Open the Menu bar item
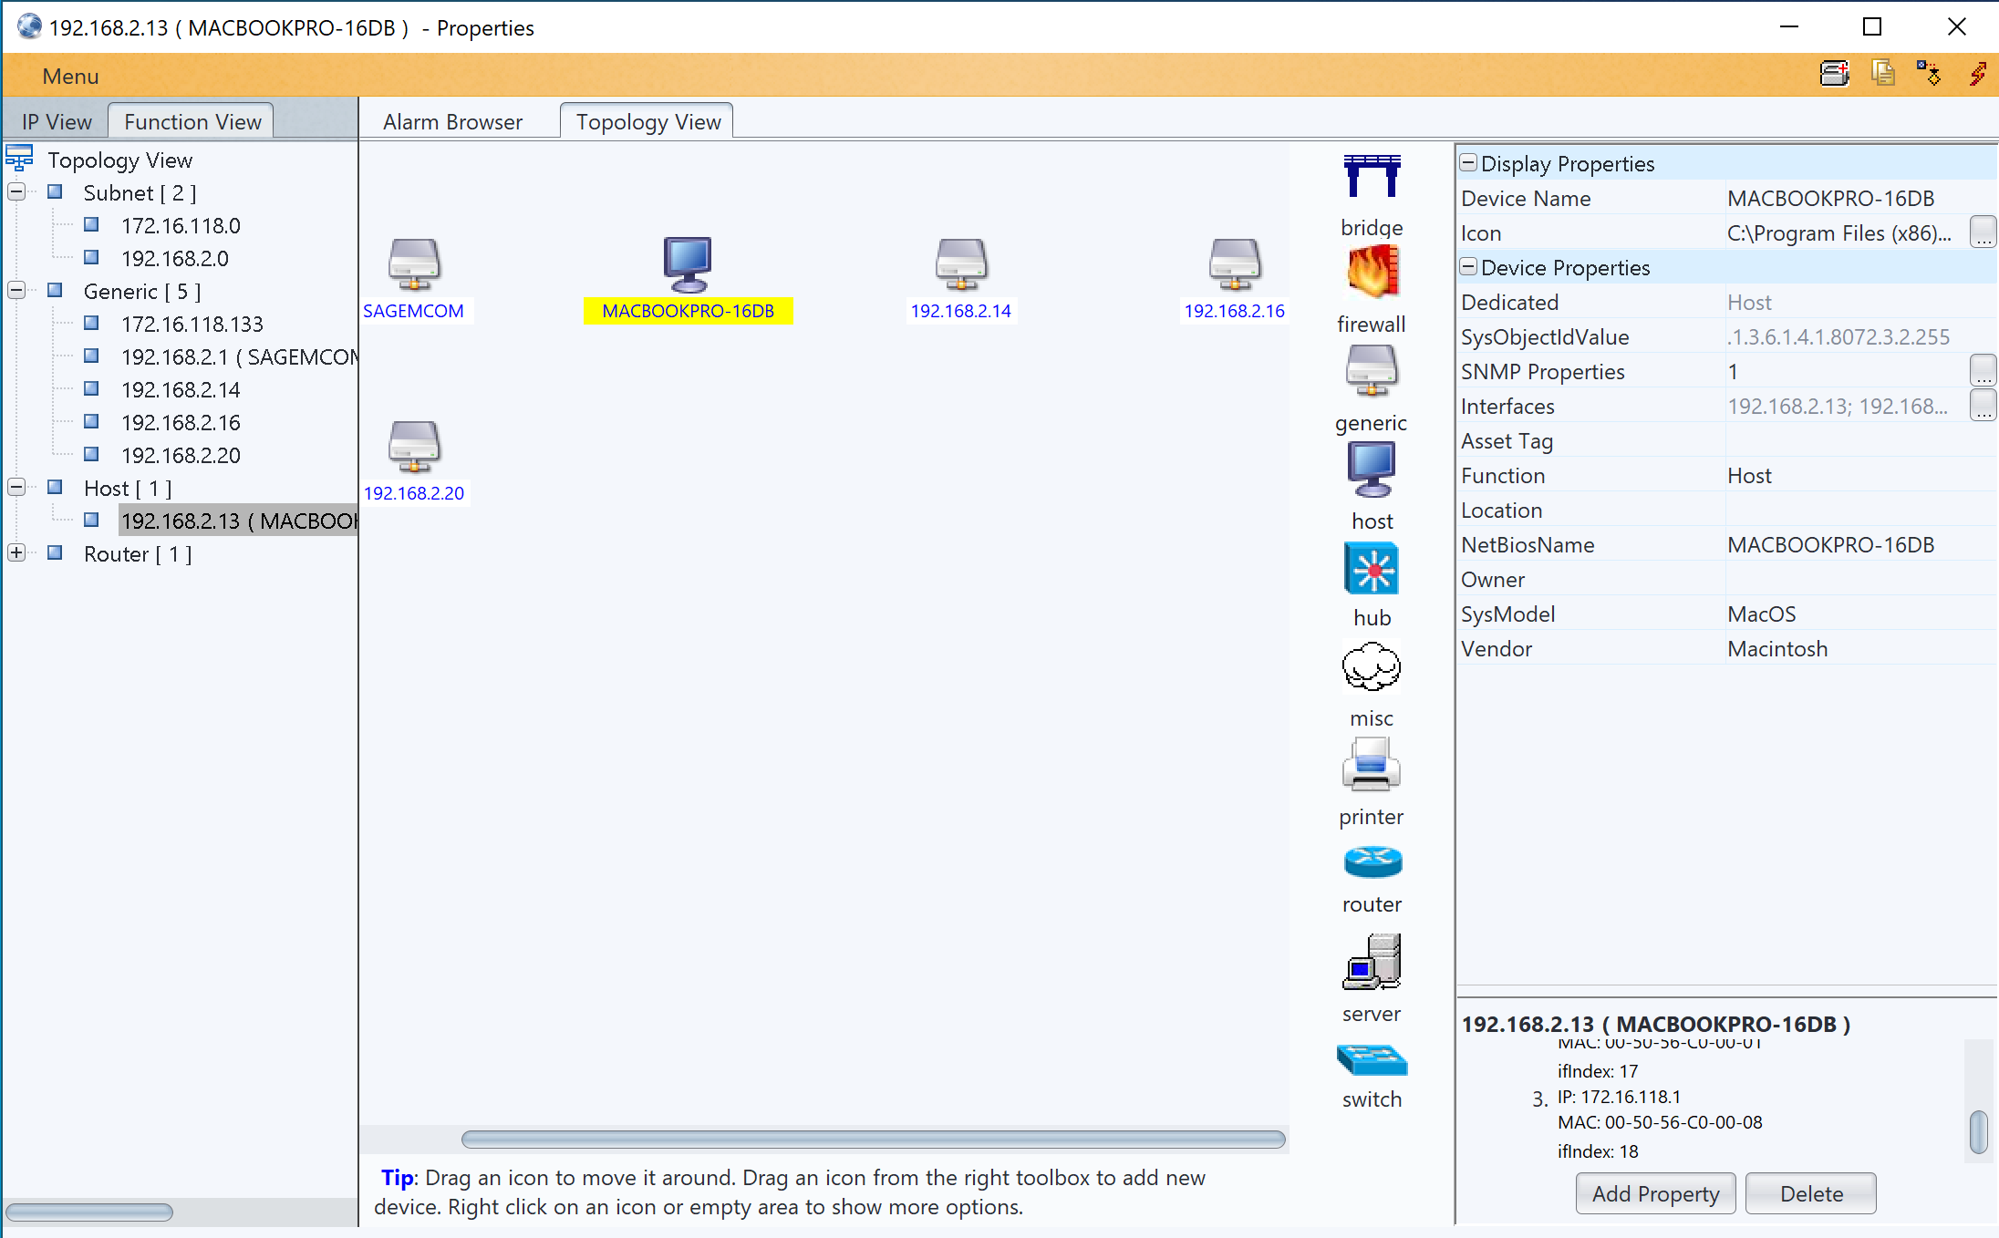 [x=70, y=77]
